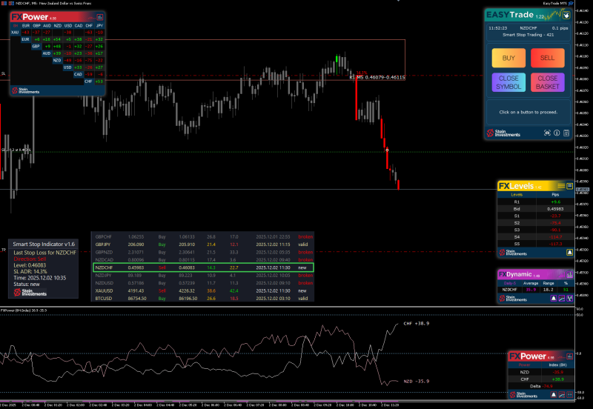Click Smart Stop Trading - 421 text in EasyTrade
Screen dimensions: 593x409
(x=529, y=35)
